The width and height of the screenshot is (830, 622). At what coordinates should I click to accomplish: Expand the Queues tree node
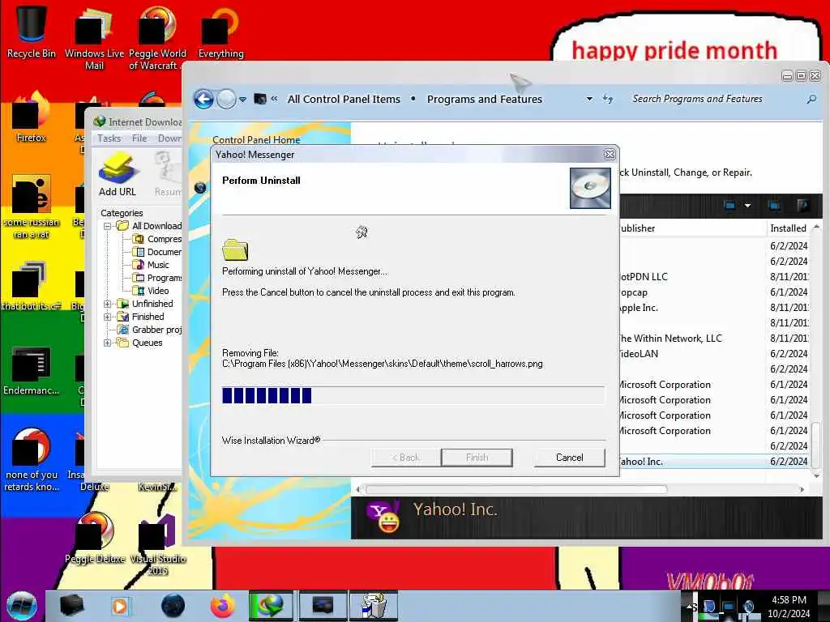(x=108, y=343)
